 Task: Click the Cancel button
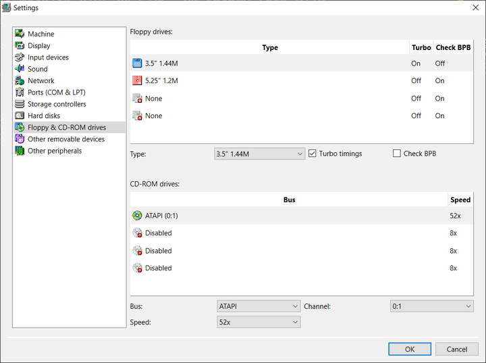(456, 349)
